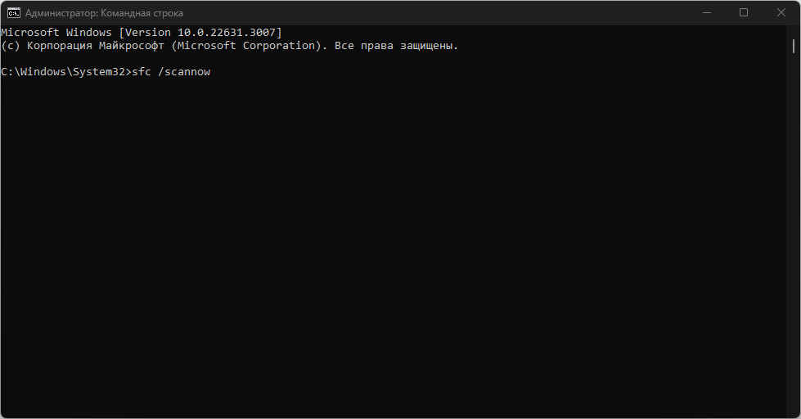Click the "(c)" copyright symbol text
Screen dimensions: 801x419
click(11, 46)
